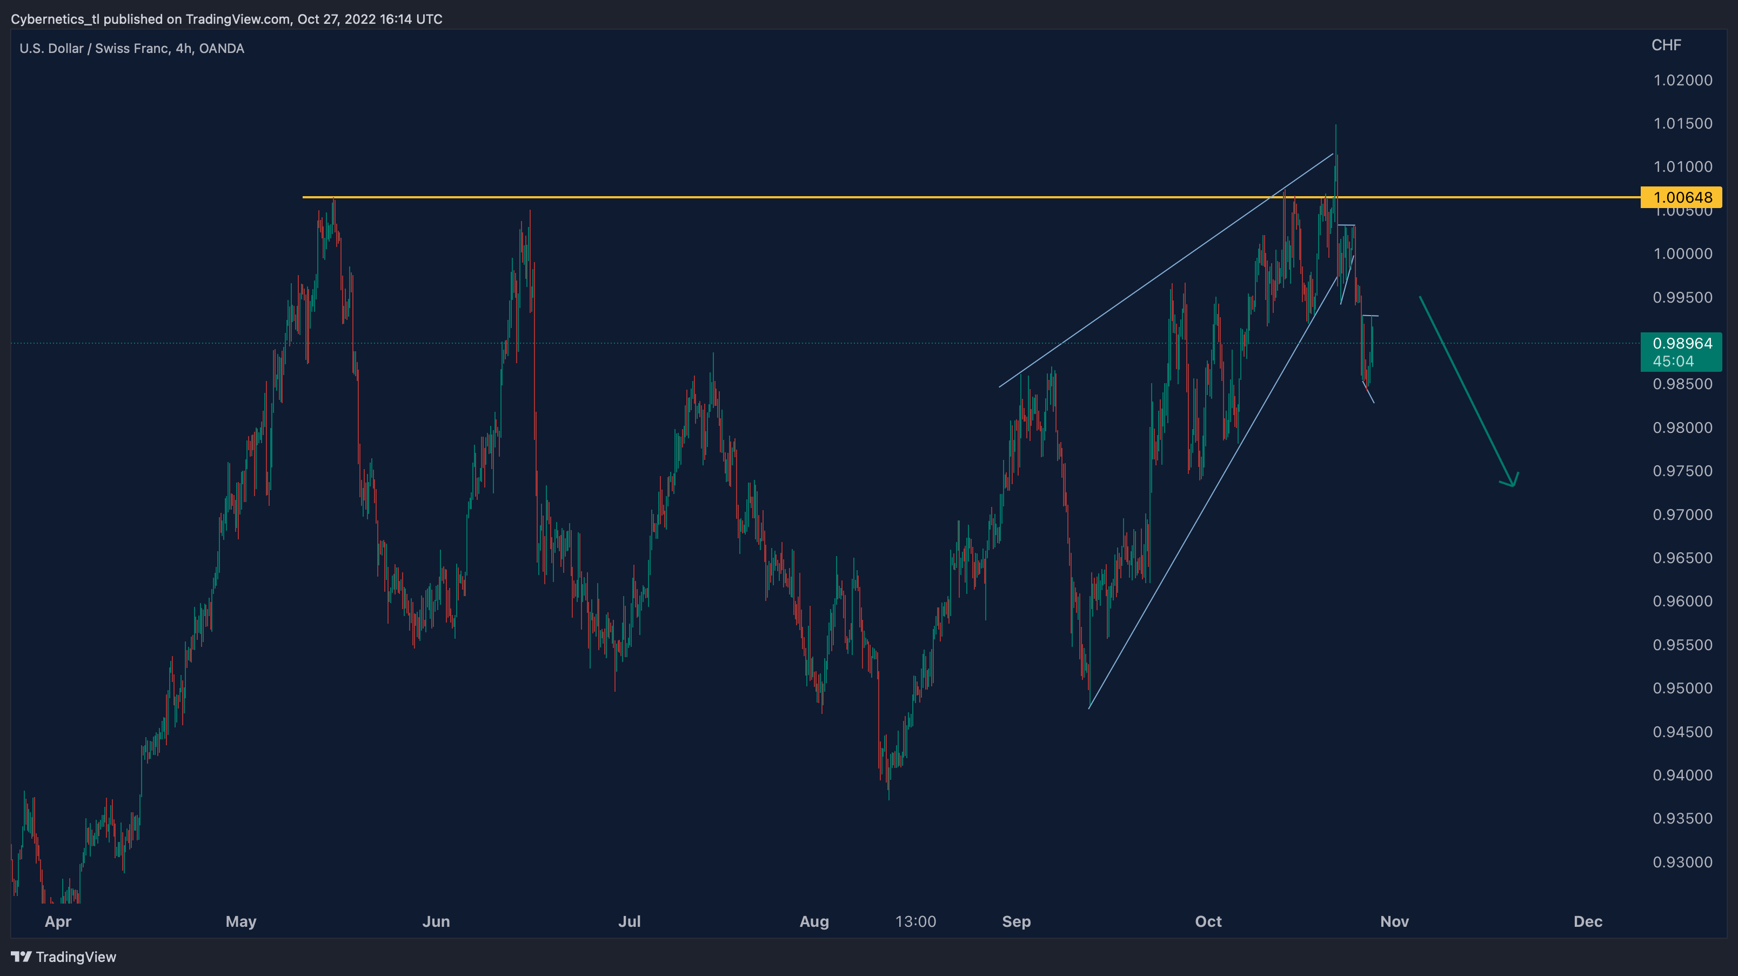Click the 0.98000 price axis label
The width and height of the screenshot is (1738, 976).
point(1683,427)
